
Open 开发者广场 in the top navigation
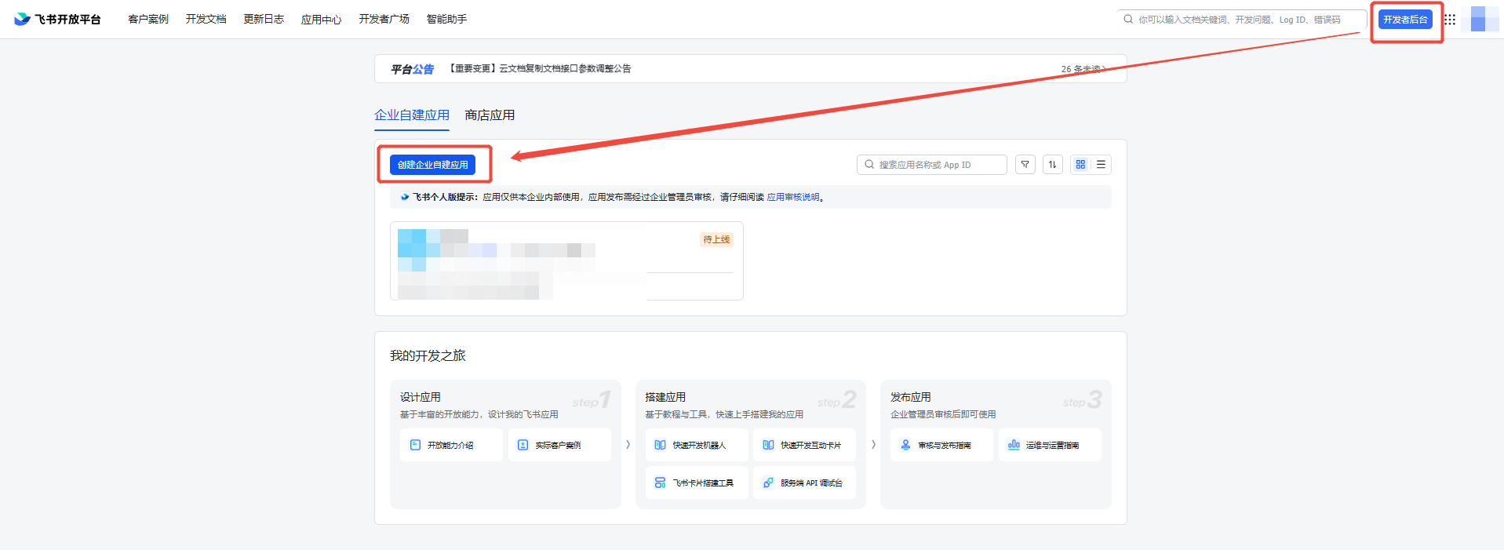click(x=384, y=19)
